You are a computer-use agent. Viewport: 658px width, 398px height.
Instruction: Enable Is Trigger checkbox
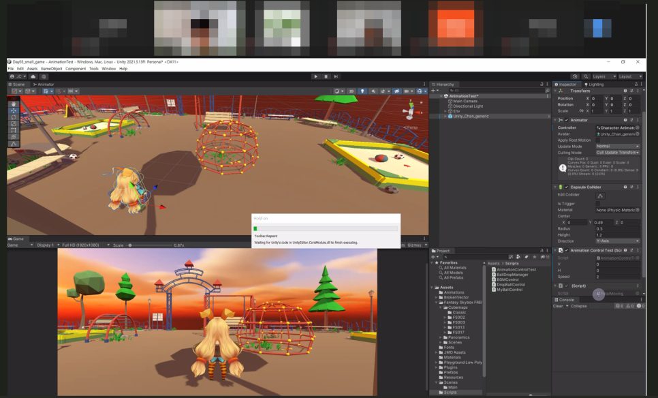(x=598, y=204)
